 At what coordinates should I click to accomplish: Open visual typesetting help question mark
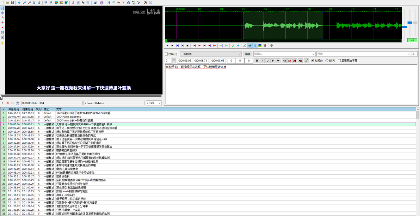[2, 43]
